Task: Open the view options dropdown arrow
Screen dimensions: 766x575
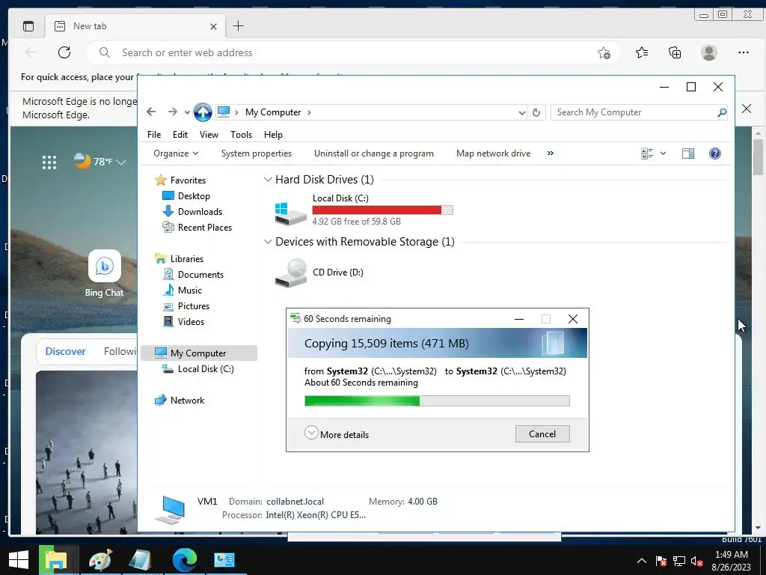Action: click(x=663, y=153)
